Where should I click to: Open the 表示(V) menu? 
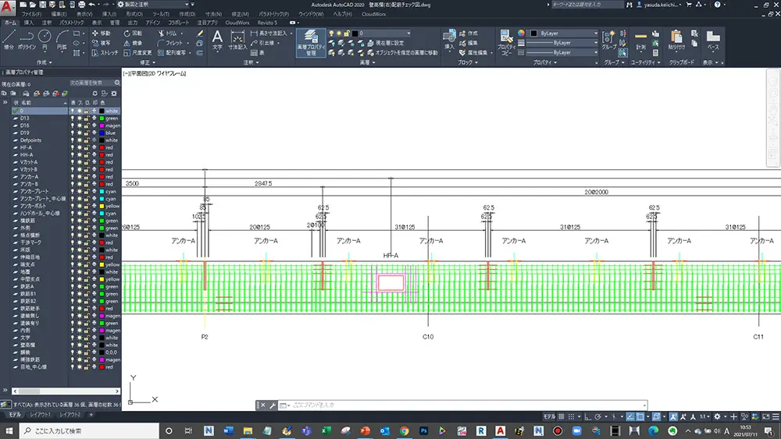pyautogui.click(x=84, y=14)
